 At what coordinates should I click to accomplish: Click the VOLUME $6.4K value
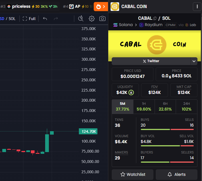[x=121, y=142]
